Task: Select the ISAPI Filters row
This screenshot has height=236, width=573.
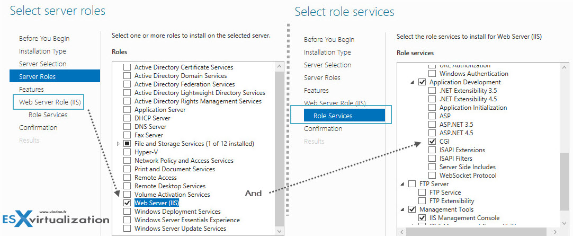Action: point(455,159)
